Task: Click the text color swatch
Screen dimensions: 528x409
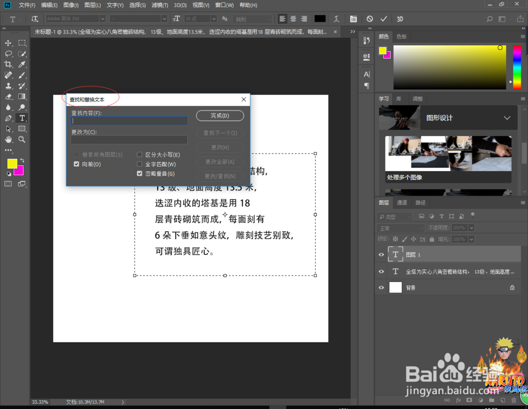Action: (320, 19)
